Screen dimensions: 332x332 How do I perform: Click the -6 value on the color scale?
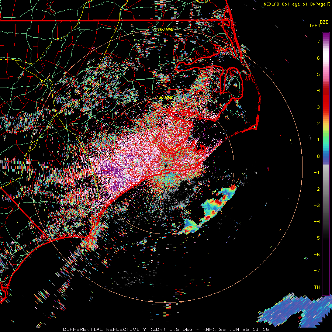pos(317,254)
